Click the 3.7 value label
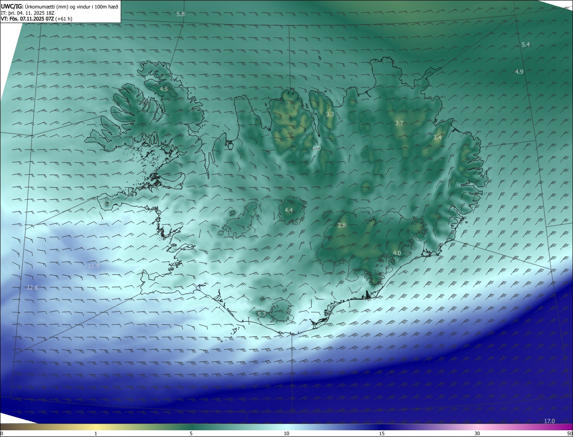The height and width of the screenshot is (437, 573). [x=399, y=123]
